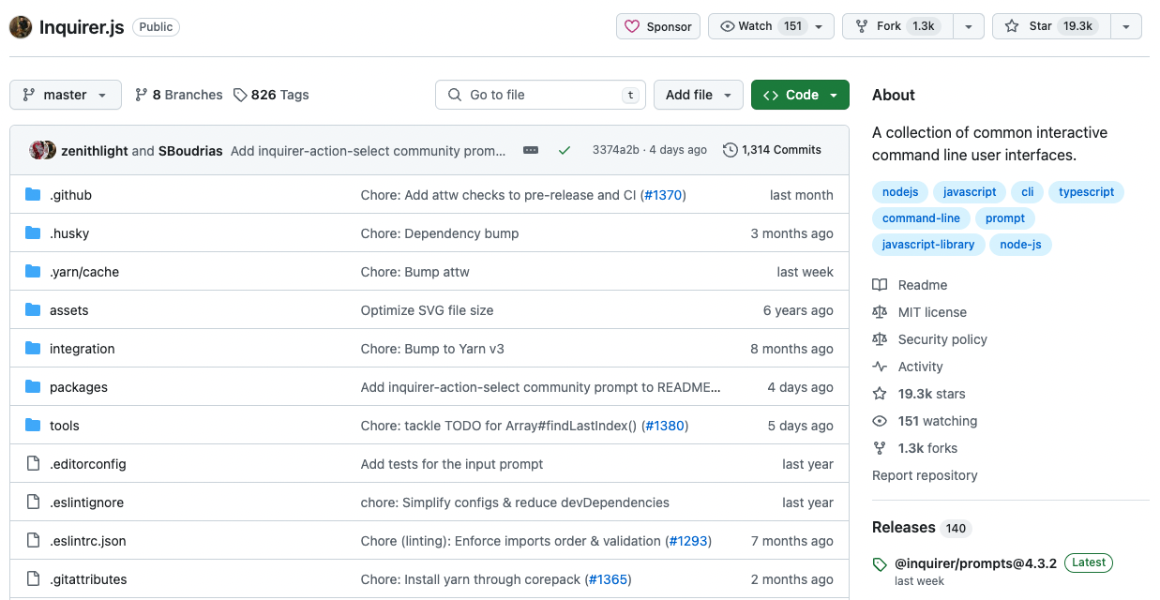
Task: Select the command-line topic tag
Action: pyautogui.click(x=921, y=218)
